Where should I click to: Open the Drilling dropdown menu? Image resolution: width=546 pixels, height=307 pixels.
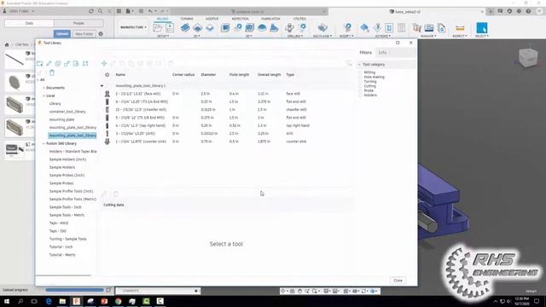[x=295, y=36]
